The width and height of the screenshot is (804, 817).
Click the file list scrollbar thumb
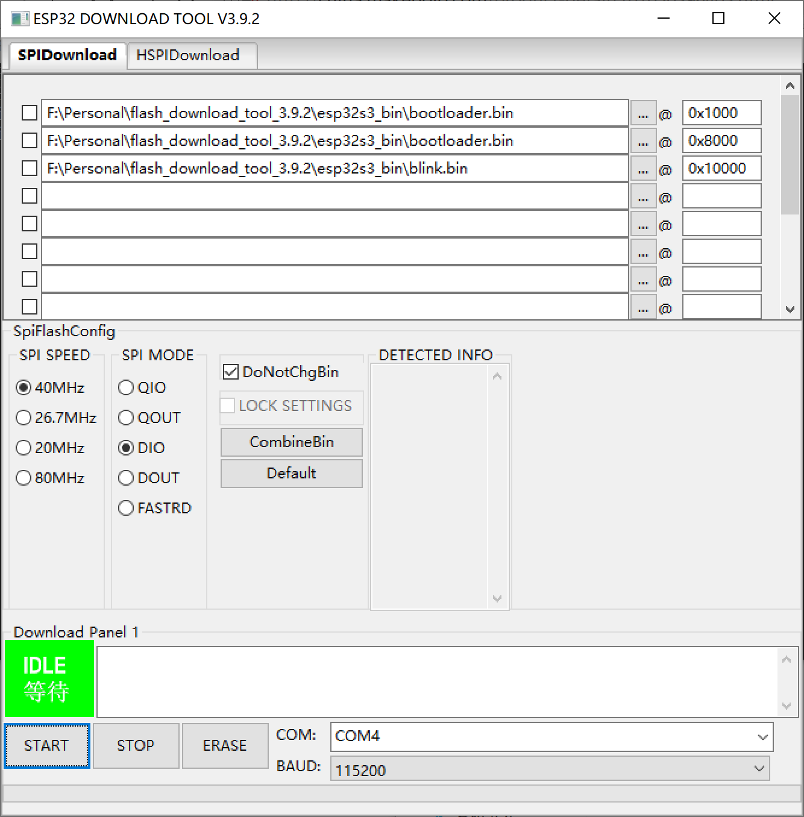click(790, 155)
